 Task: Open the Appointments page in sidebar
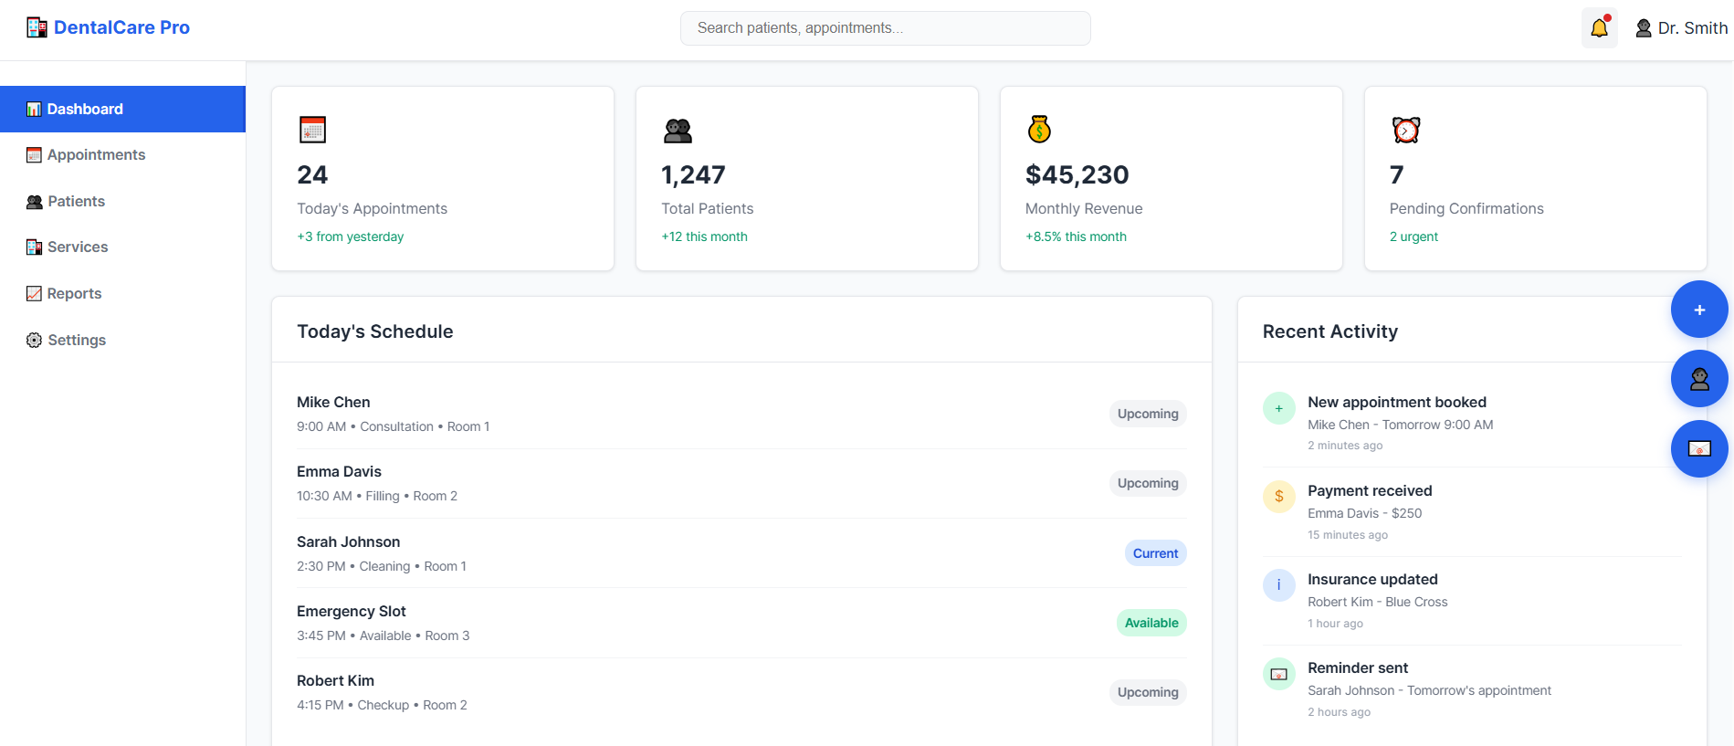tap(96, 155)
